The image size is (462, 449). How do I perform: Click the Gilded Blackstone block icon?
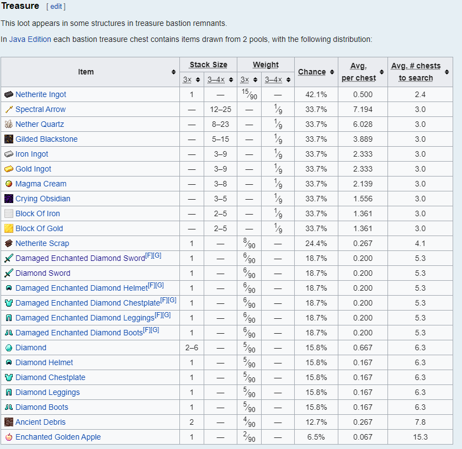point(8,139)
